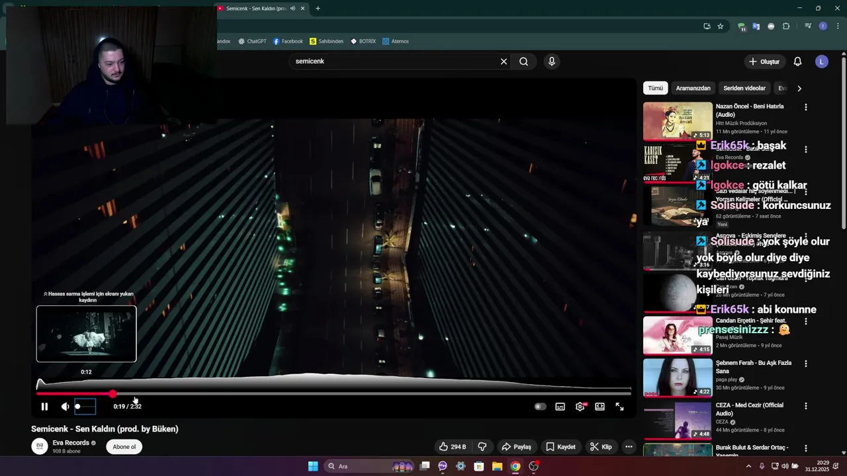
Task: Click the Eva Records channel avatar
Action: [40, 446]
